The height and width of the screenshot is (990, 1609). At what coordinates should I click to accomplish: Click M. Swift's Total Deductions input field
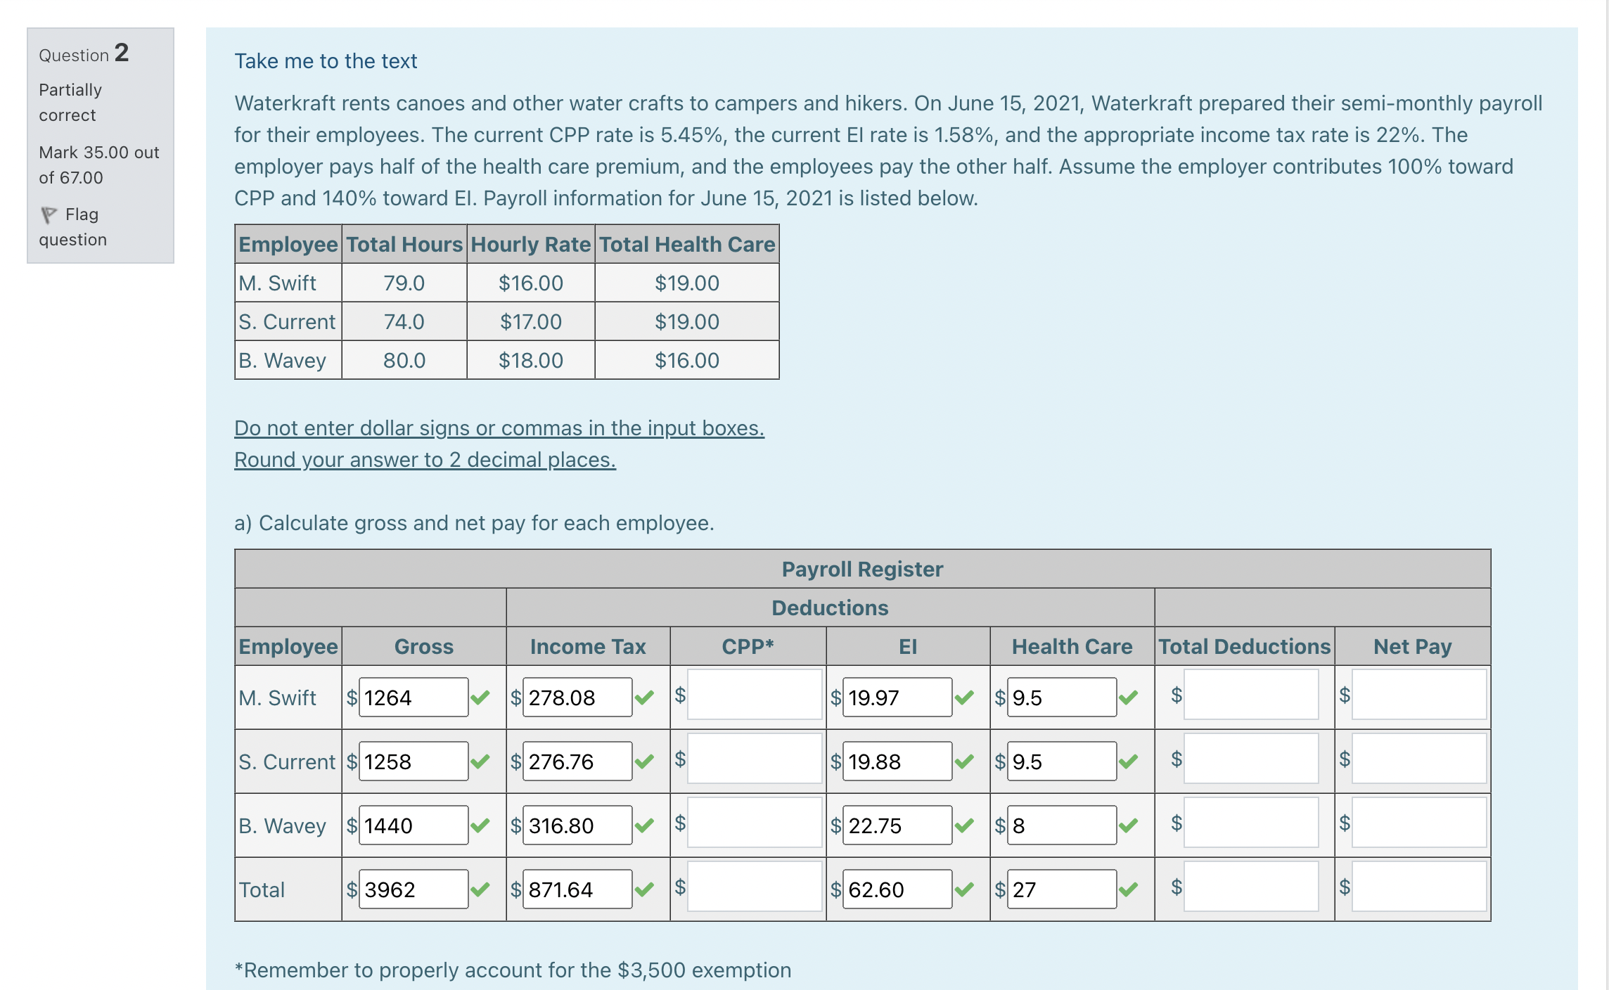tap(1250, 695)
